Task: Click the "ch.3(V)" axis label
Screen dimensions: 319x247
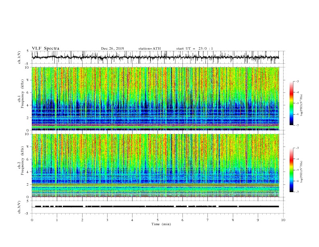Action: 19,207
